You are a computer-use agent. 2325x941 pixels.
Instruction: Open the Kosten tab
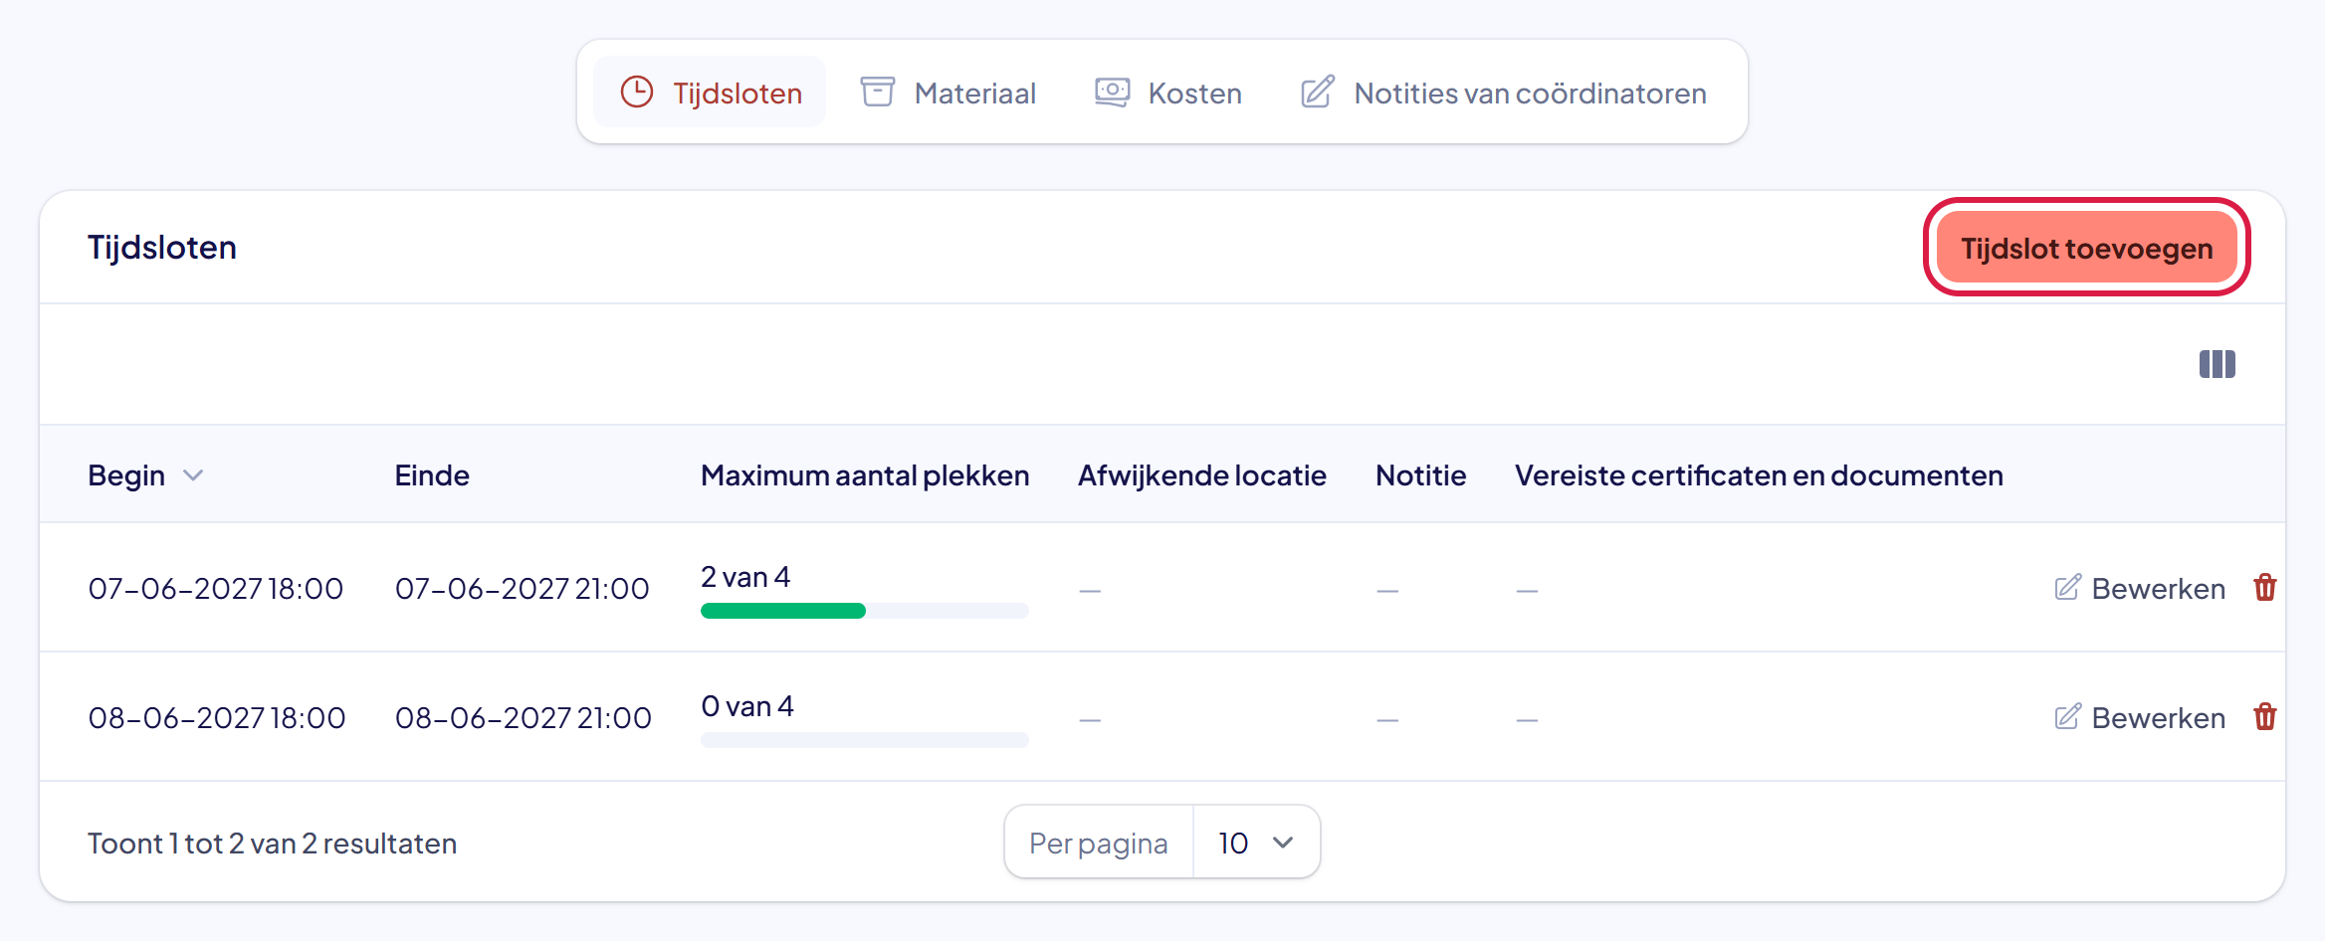(1168, 93)
